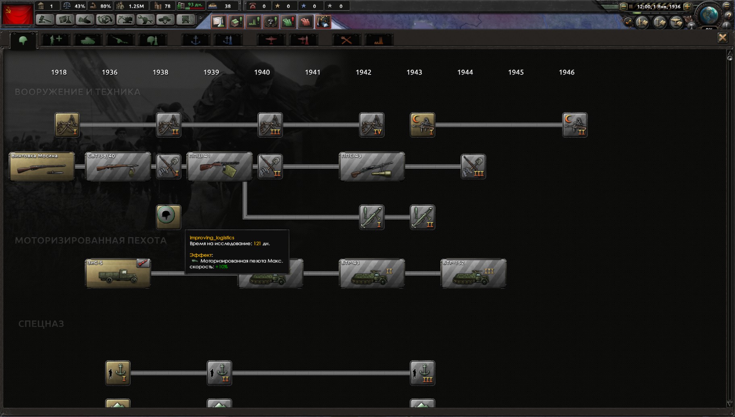This screenshot has height=417, width=735.
Task: Switch to the Support Companies tab
Action: [x=56, y=40]
